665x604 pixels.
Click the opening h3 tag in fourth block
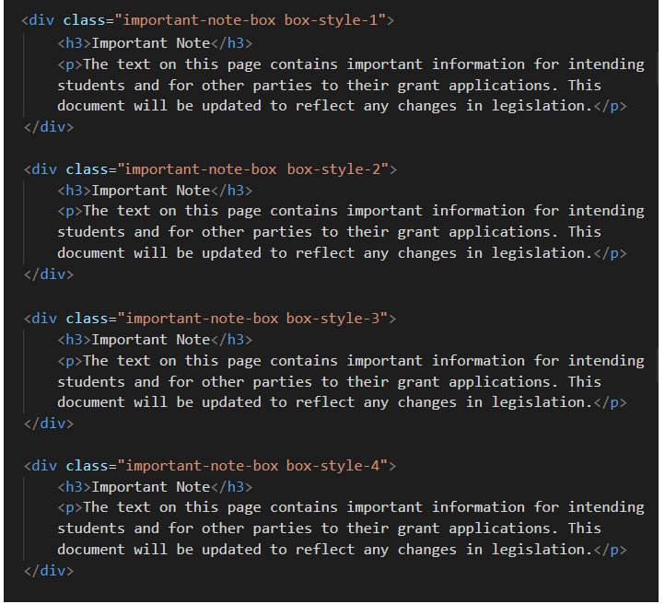75,487
